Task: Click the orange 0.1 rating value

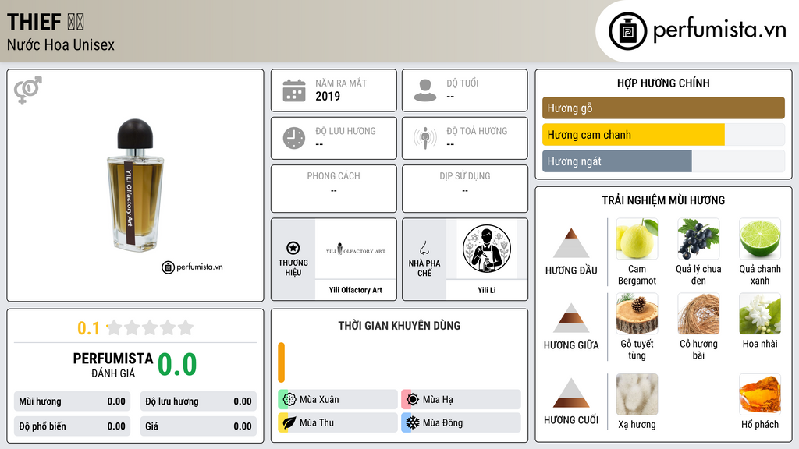Action: (x=88, y=328)
